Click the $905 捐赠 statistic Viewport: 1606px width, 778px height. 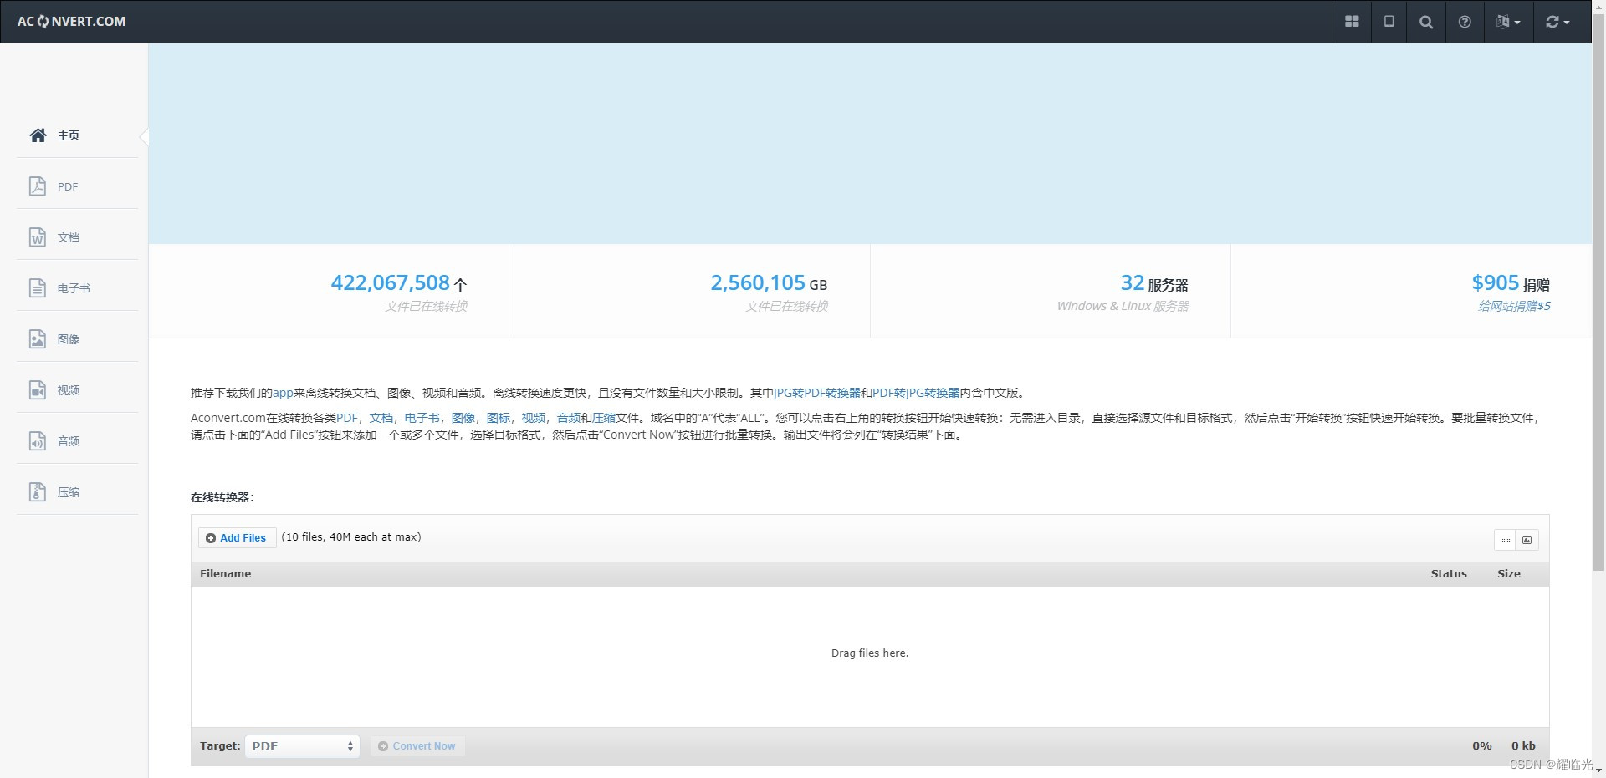tap(1511, 283)
